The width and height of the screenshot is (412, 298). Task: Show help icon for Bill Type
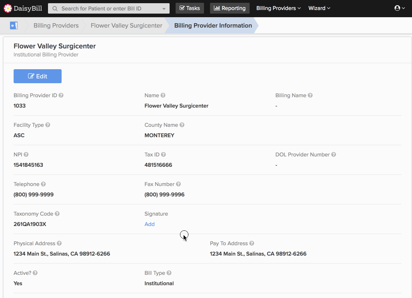point(169,273)
